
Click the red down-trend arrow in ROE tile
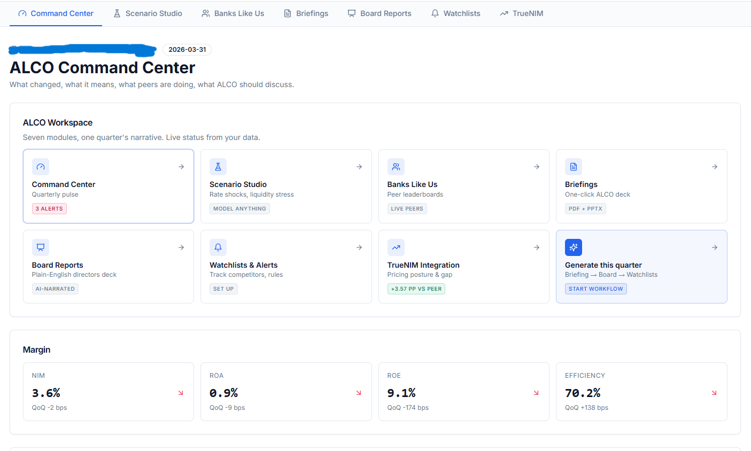536,393
